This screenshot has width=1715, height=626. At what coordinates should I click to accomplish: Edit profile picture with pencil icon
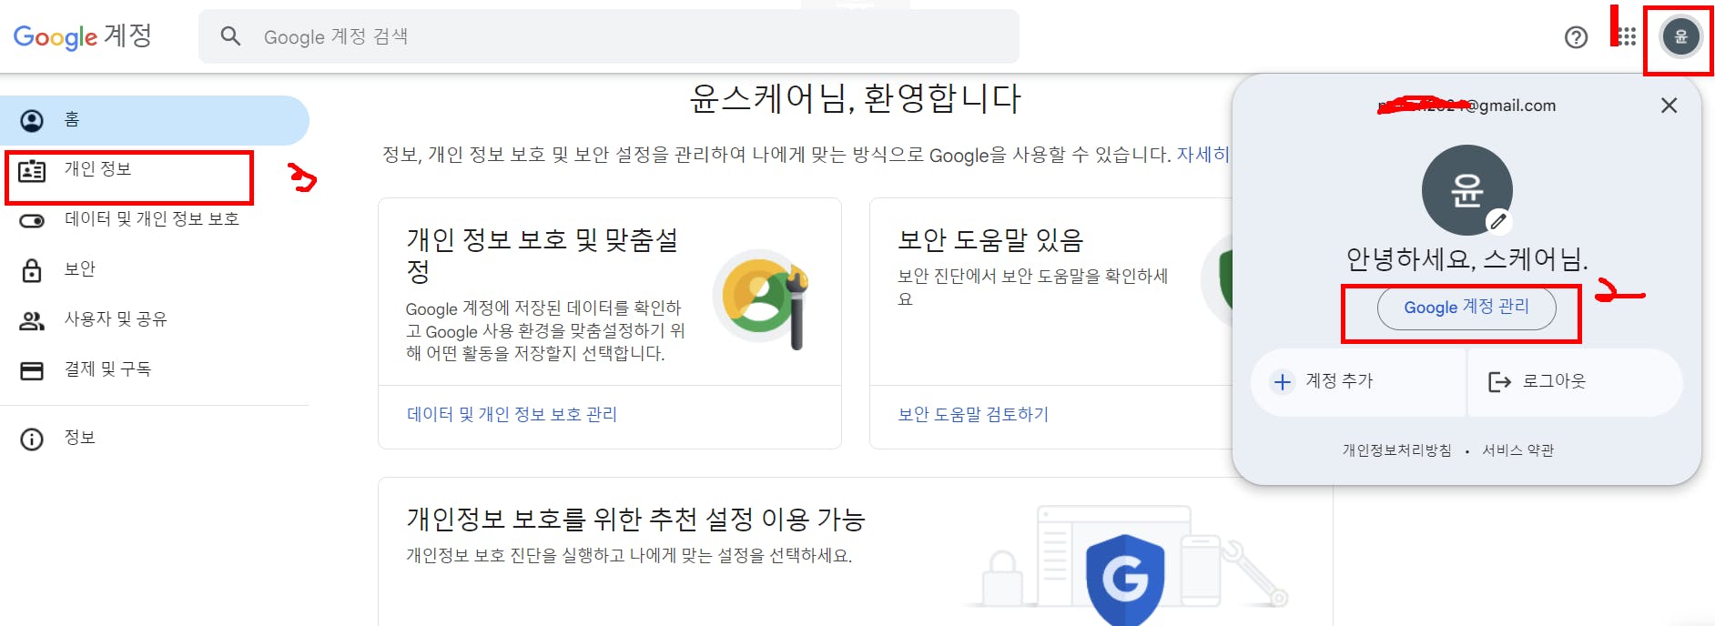pyautogui.click(x=1498, y=221)
